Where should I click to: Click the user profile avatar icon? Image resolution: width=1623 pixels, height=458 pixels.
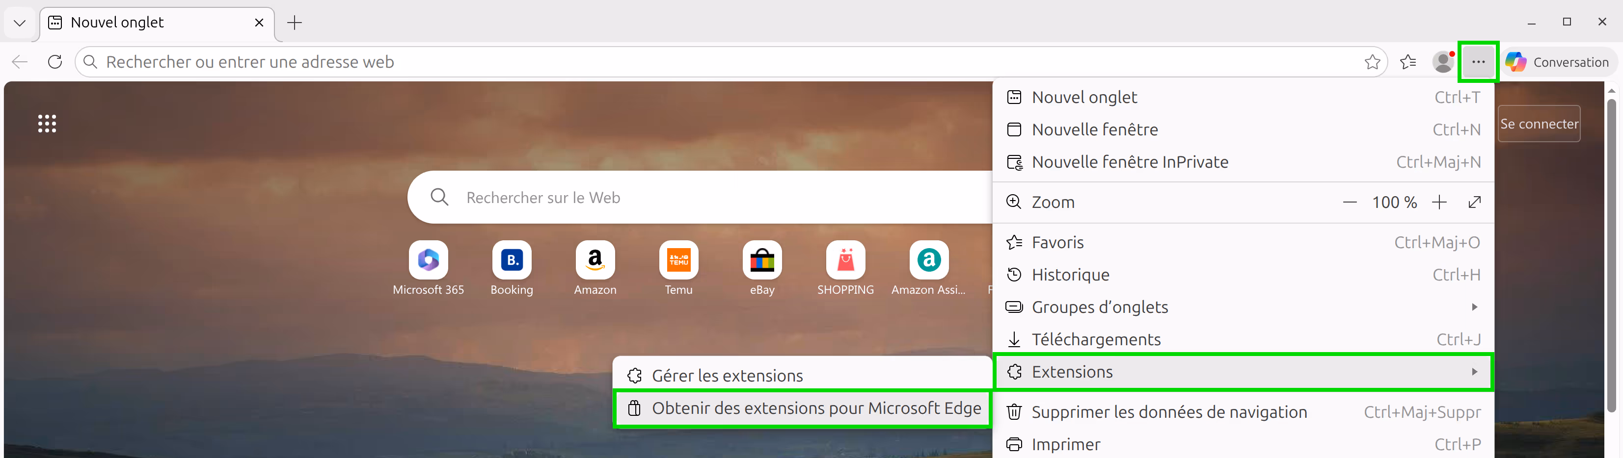click(1442, 62)
